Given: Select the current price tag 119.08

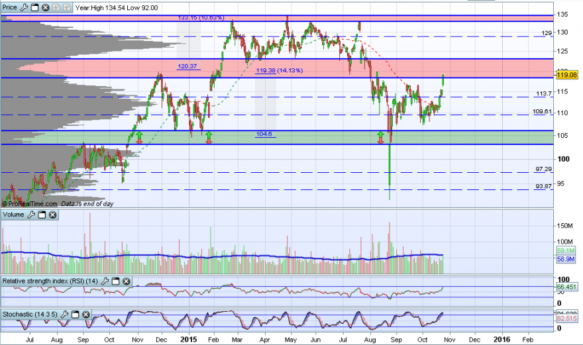Looking at the screenshot, I should pyautogui.click(x=567, y=75).
